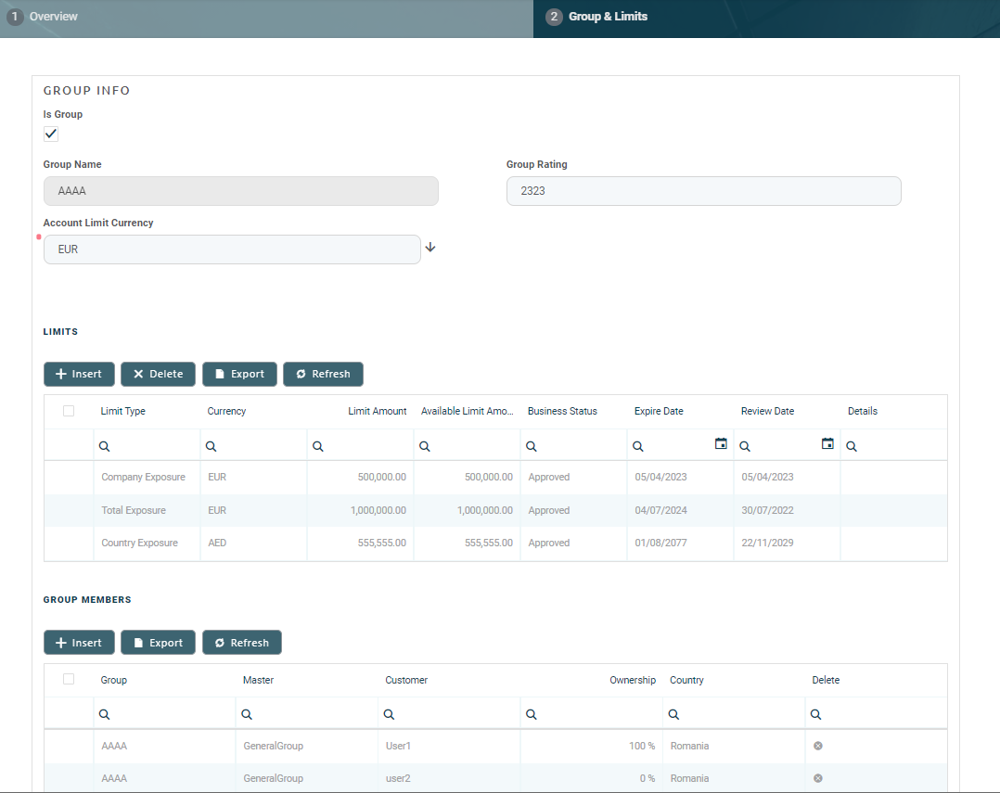This screenshot has height=793, width=1000.
Task: Click search icon in Customer filter
Action: point(390,714)
